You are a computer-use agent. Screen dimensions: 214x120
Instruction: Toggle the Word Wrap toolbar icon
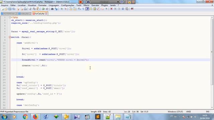[79, 9]
